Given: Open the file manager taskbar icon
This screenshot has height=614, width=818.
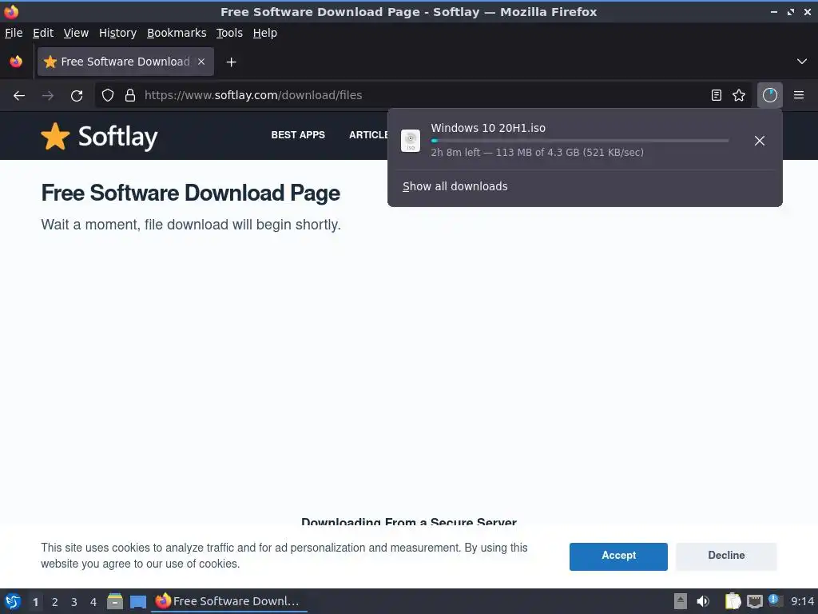Looking at the screenshot, I should 115,601.
